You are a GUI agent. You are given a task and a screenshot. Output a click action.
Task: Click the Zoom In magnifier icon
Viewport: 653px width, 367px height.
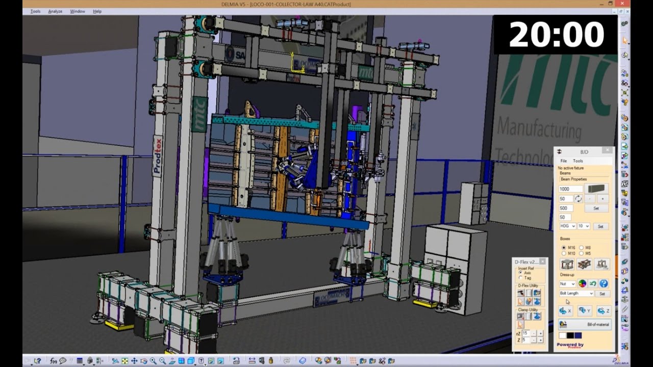[153, 361]
